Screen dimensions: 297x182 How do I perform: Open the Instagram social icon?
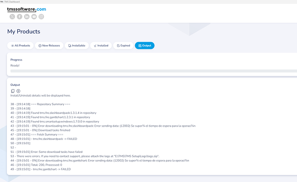(x=41, y=17)
